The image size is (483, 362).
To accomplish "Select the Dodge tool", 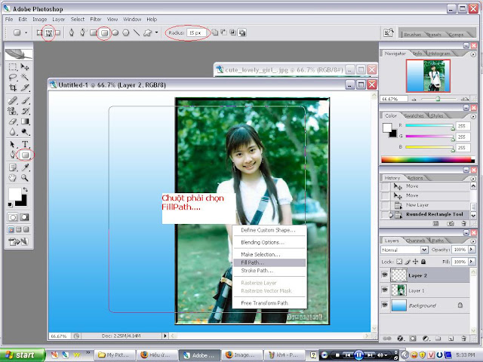I will pyautogui.click(x=25, y=132).
